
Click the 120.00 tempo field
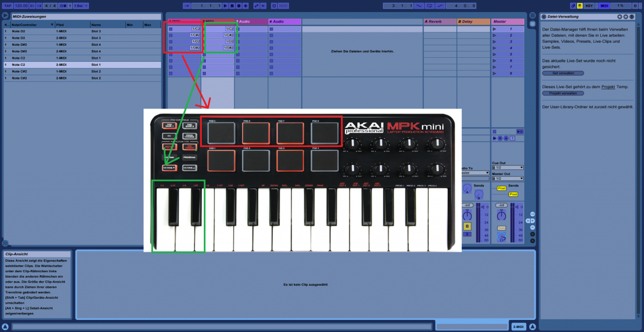click(x=21, y=6)
